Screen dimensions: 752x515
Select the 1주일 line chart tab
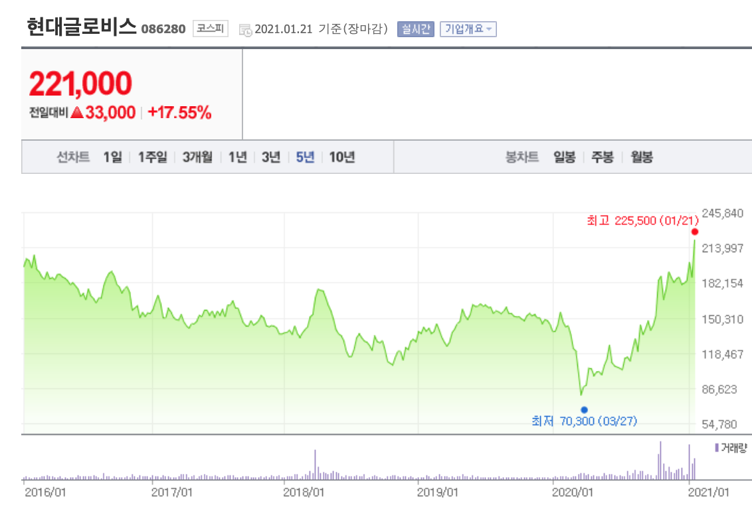153,157
